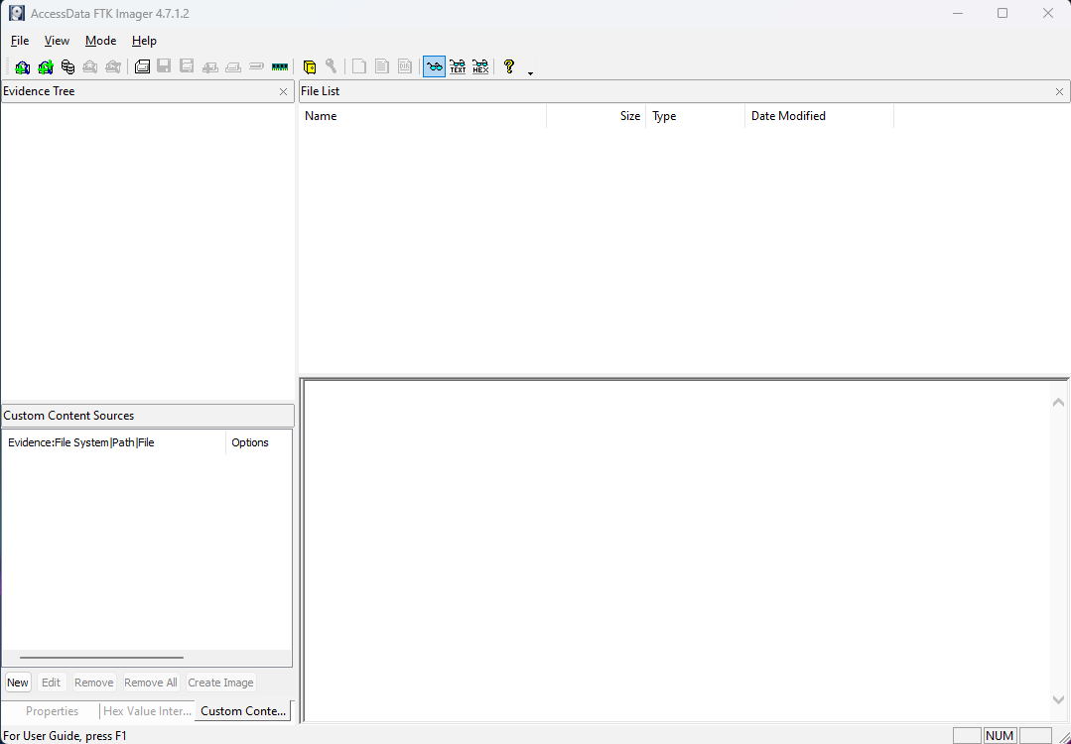Switch viewer to HEX glasses mode
Screen dimensions: 1071x744
(x=480, y=66)
